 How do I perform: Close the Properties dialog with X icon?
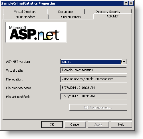point(131,3)
